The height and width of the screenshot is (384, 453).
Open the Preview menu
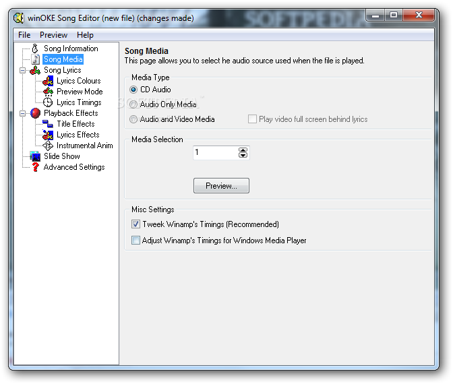point(53,35)
